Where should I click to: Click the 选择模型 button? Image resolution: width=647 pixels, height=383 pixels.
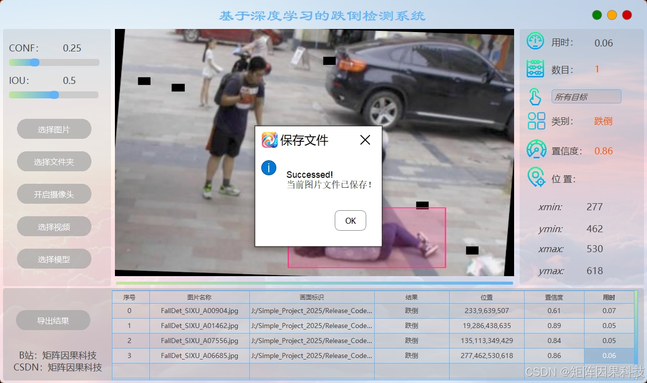[x=54, y=259]
